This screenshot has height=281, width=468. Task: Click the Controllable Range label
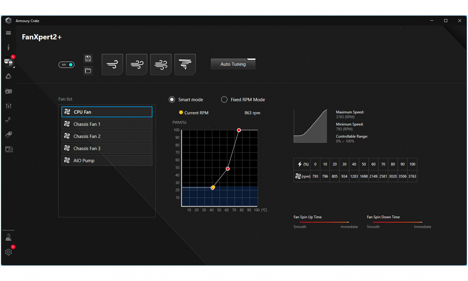click(x=352, y=136)
